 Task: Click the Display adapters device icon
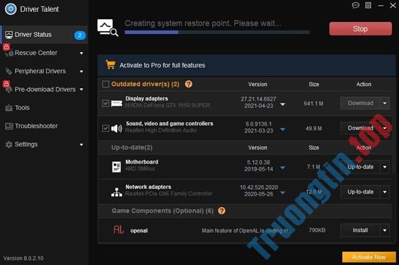[x=117, y=103]
